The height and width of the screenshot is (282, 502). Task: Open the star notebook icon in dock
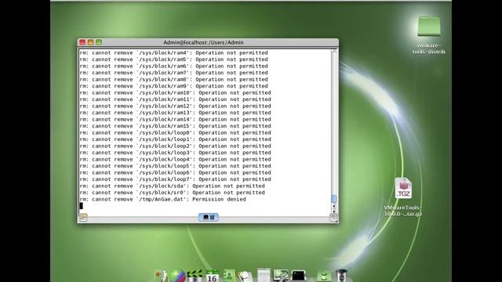(x=161, y=276)
